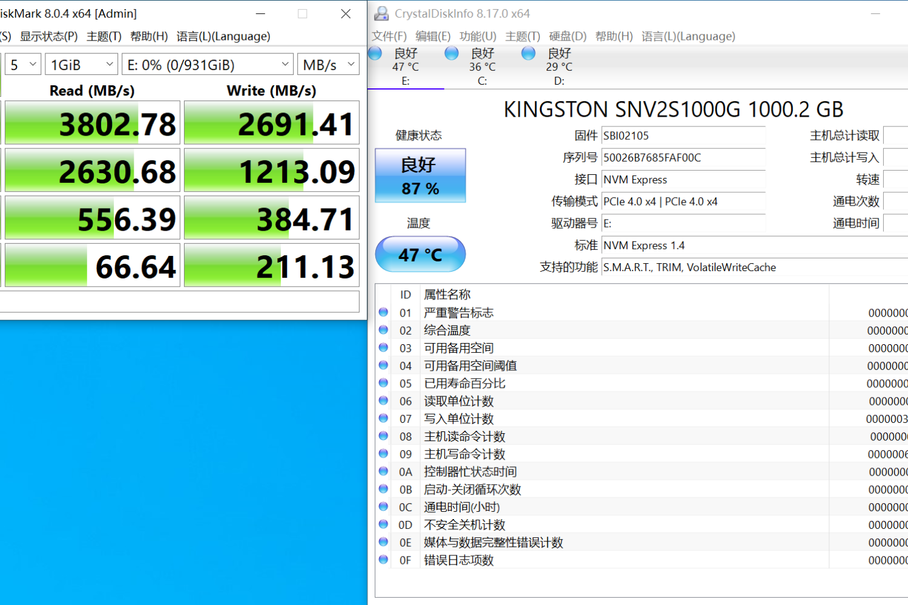Image resolution: width=908 pixels, height=605 pixels.
Task: Open CrystalDiskInfo 硬盘(D) menu
Action: [568, 36]
